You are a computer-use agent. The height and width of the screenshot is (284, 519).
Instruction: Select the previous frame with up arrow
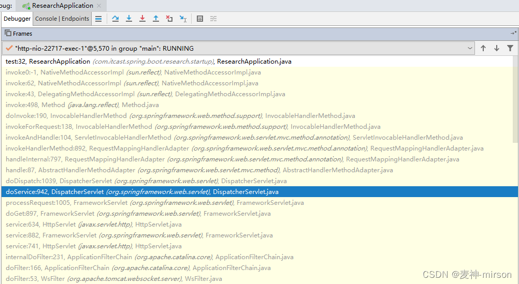point(483,48)
